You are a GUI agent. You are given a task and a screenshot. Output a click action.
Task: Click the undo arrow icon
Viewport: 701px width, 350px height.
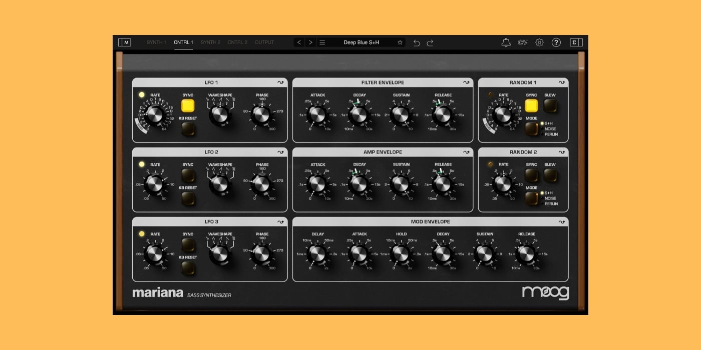[x=417, y=43]
